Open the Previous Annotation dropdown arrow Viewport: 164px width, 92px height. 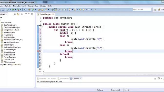click(x=78, y=10)
